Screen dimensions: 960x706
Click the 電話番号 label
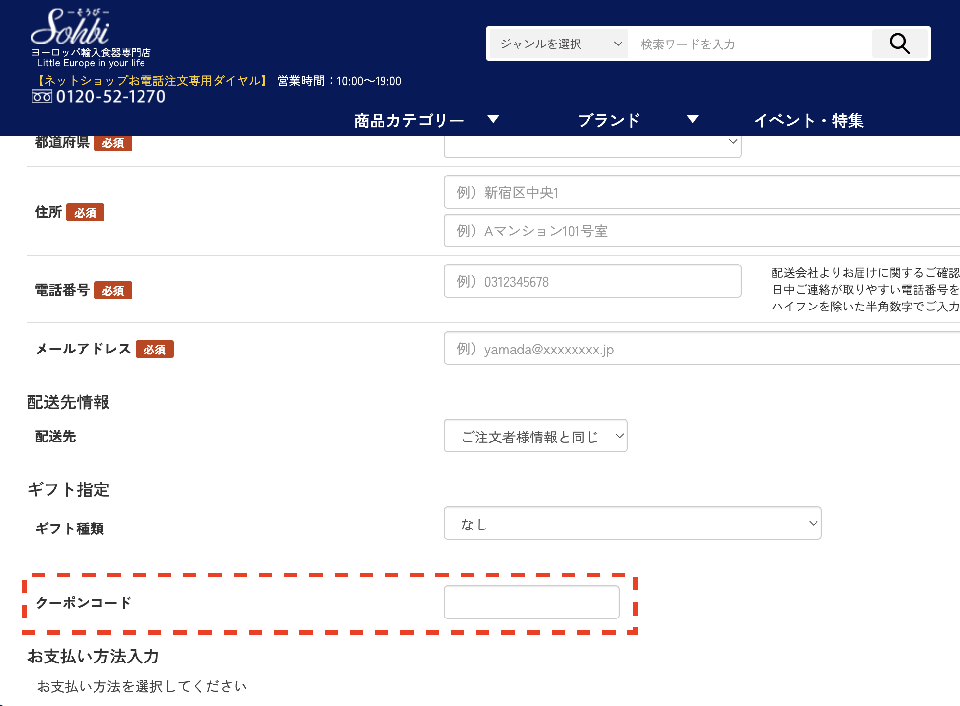click(62, 290)
